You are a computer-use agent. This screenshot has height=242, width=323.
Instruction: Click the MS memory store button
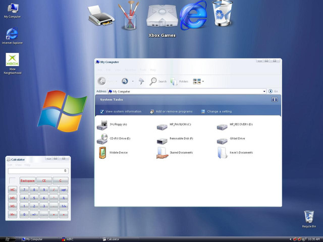(x=13, y=206)
